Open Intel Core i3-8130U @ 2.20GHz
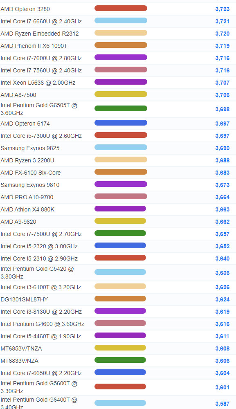The height and width of the screenshot is (409, 236). 41,312
